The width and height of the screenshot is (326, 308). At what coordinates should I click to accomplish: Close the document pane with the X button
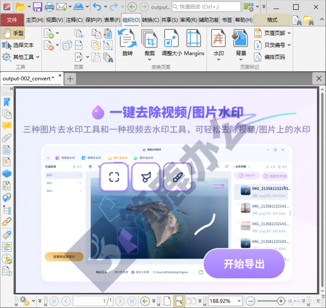319,79
